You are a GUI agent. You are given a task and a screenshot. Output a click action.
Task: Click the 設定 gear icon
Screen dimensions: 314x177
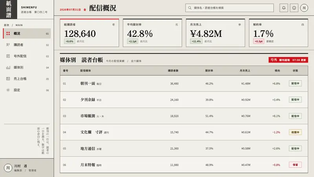8,90
